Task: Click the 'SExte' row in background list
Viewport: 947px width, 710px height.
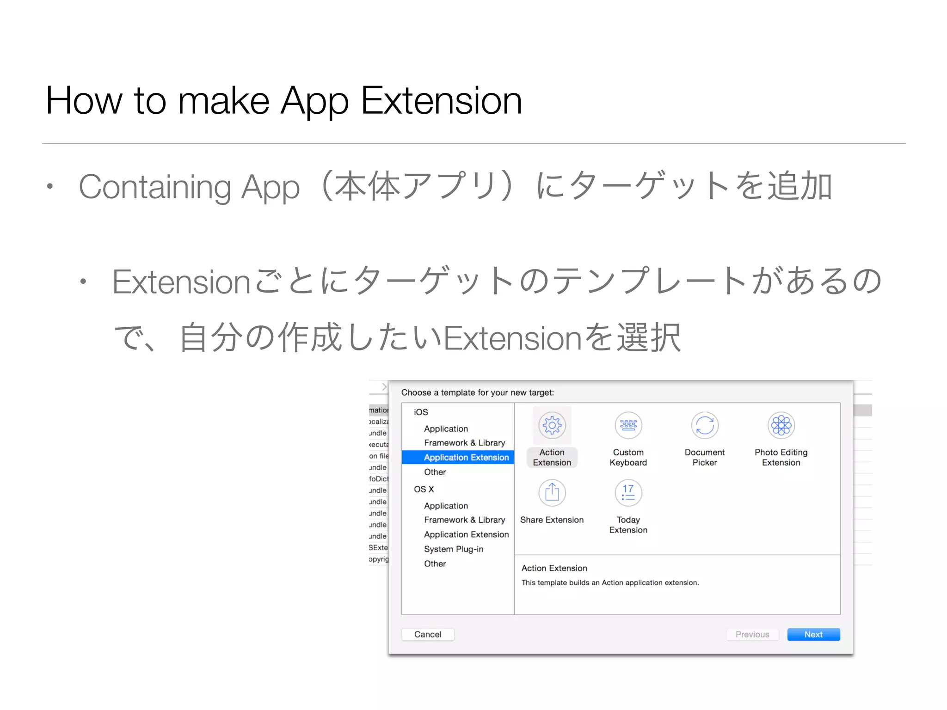Action: pyautogui.click(x=379, y=547)
